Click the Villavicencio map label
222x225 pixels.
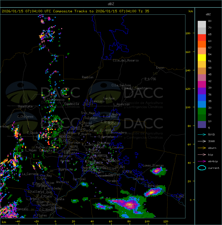54,100
